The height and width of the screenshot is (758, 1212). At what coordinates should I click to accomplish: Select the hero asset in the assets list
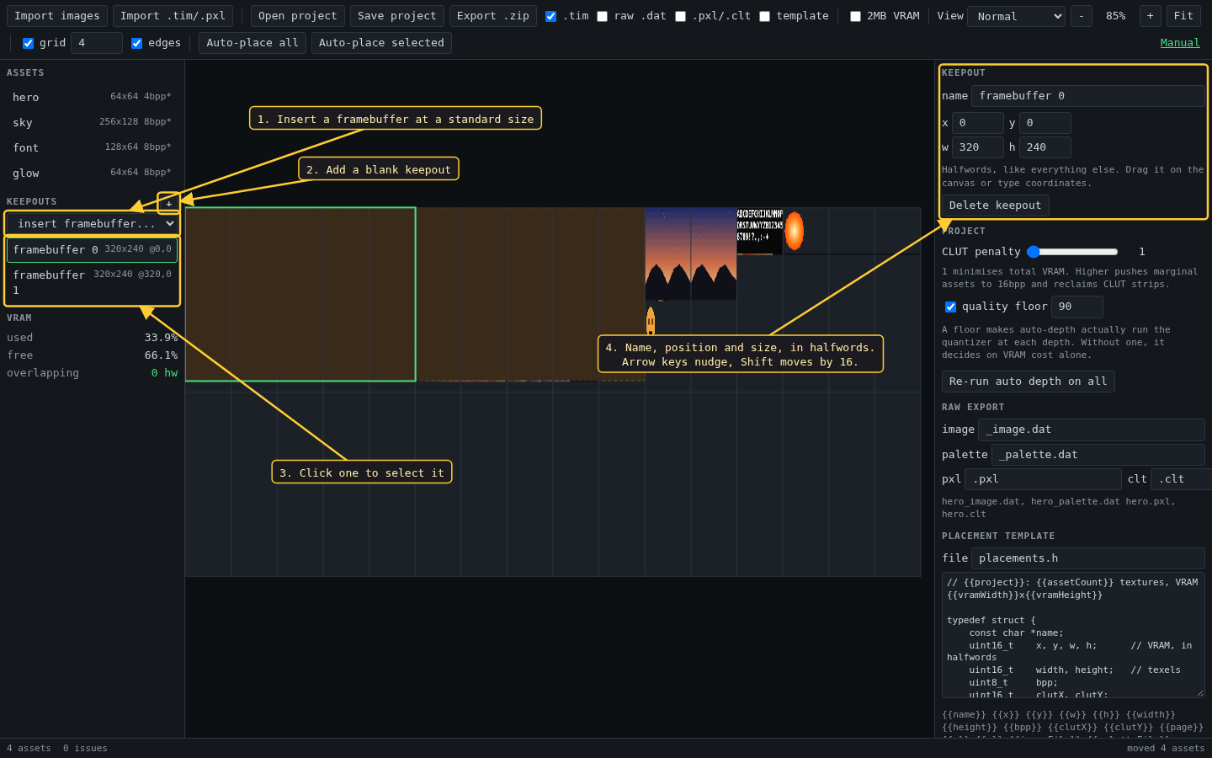tap(92, 97)
